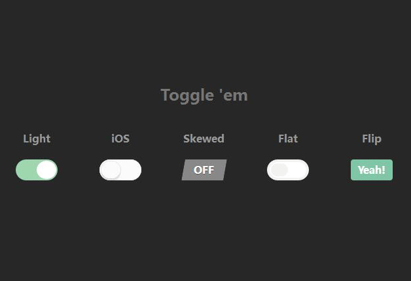Click the "OFF" text on skewed button
The width and height of the screenshot is (411, 281).
tap(204, 170)
